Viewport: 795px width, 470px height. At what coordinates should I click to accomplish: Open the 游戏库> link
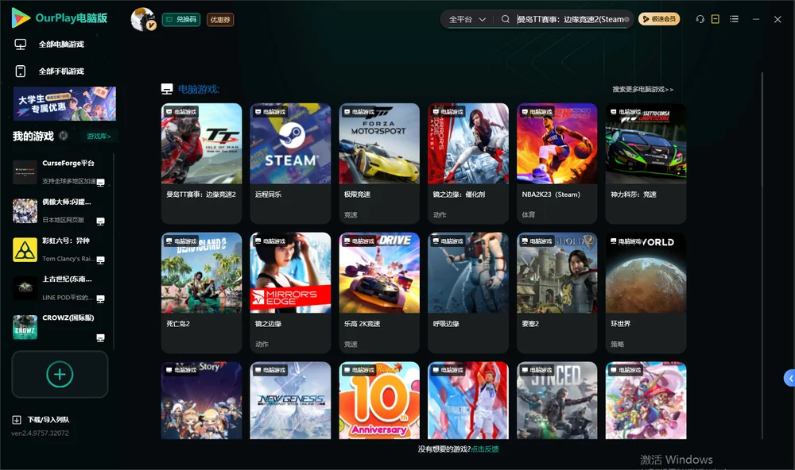pyautogui.click(x=99, y=137)
